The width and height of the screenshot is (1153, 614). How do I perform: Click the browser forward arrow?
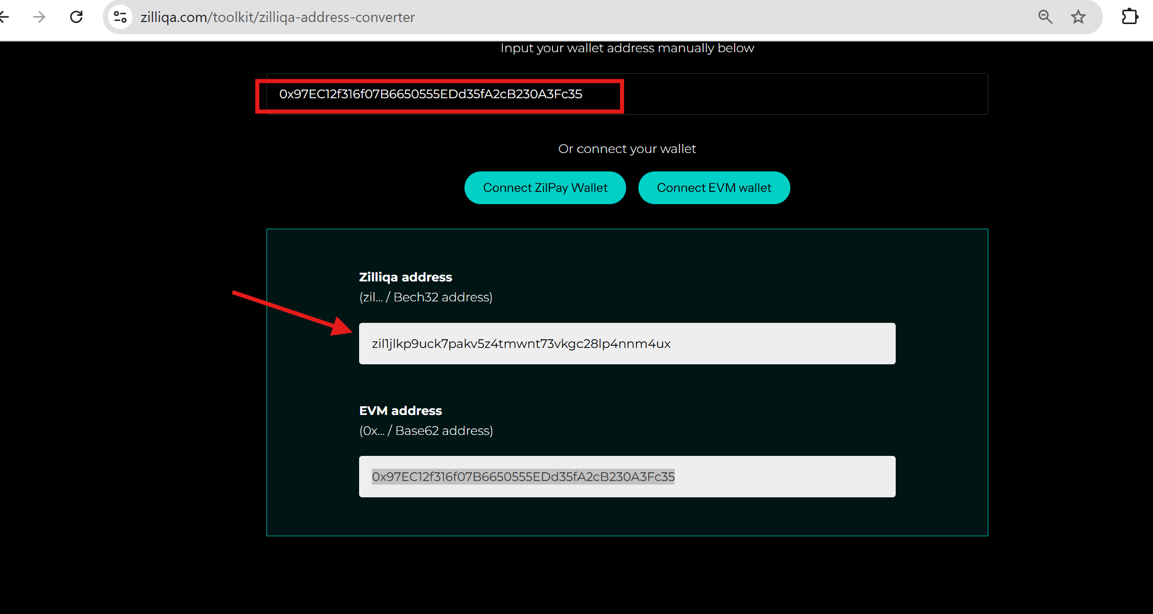(39, 17)
